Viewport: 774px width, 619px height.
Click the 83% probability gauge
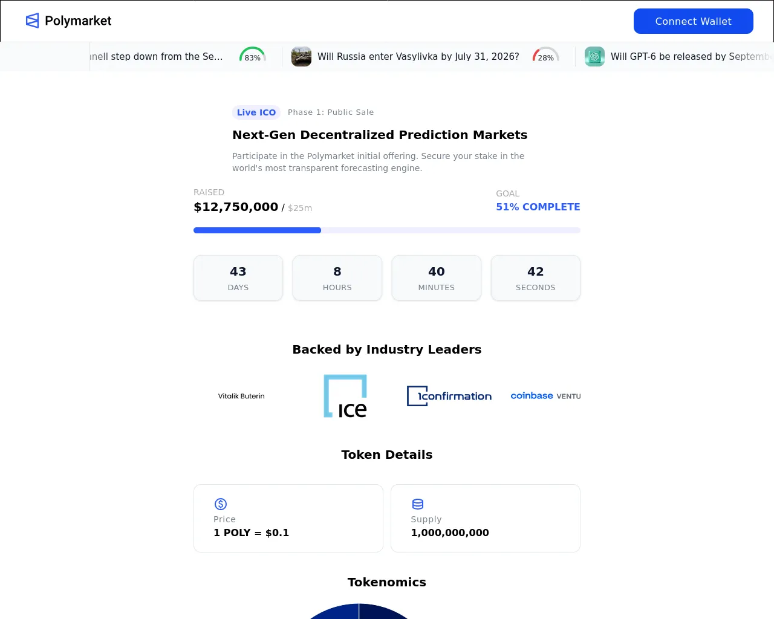[x=253, y=56]
